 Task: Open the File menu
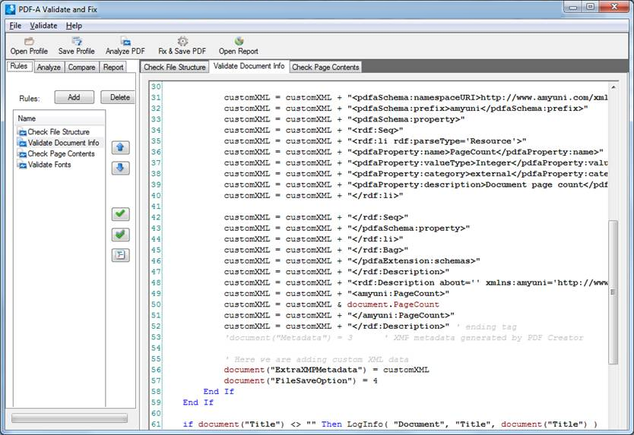point(15,26)
